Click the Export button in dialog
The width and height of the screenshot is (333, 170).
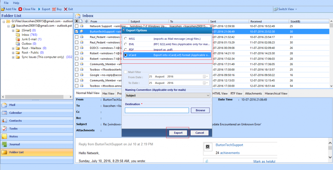tap(178, 133)
